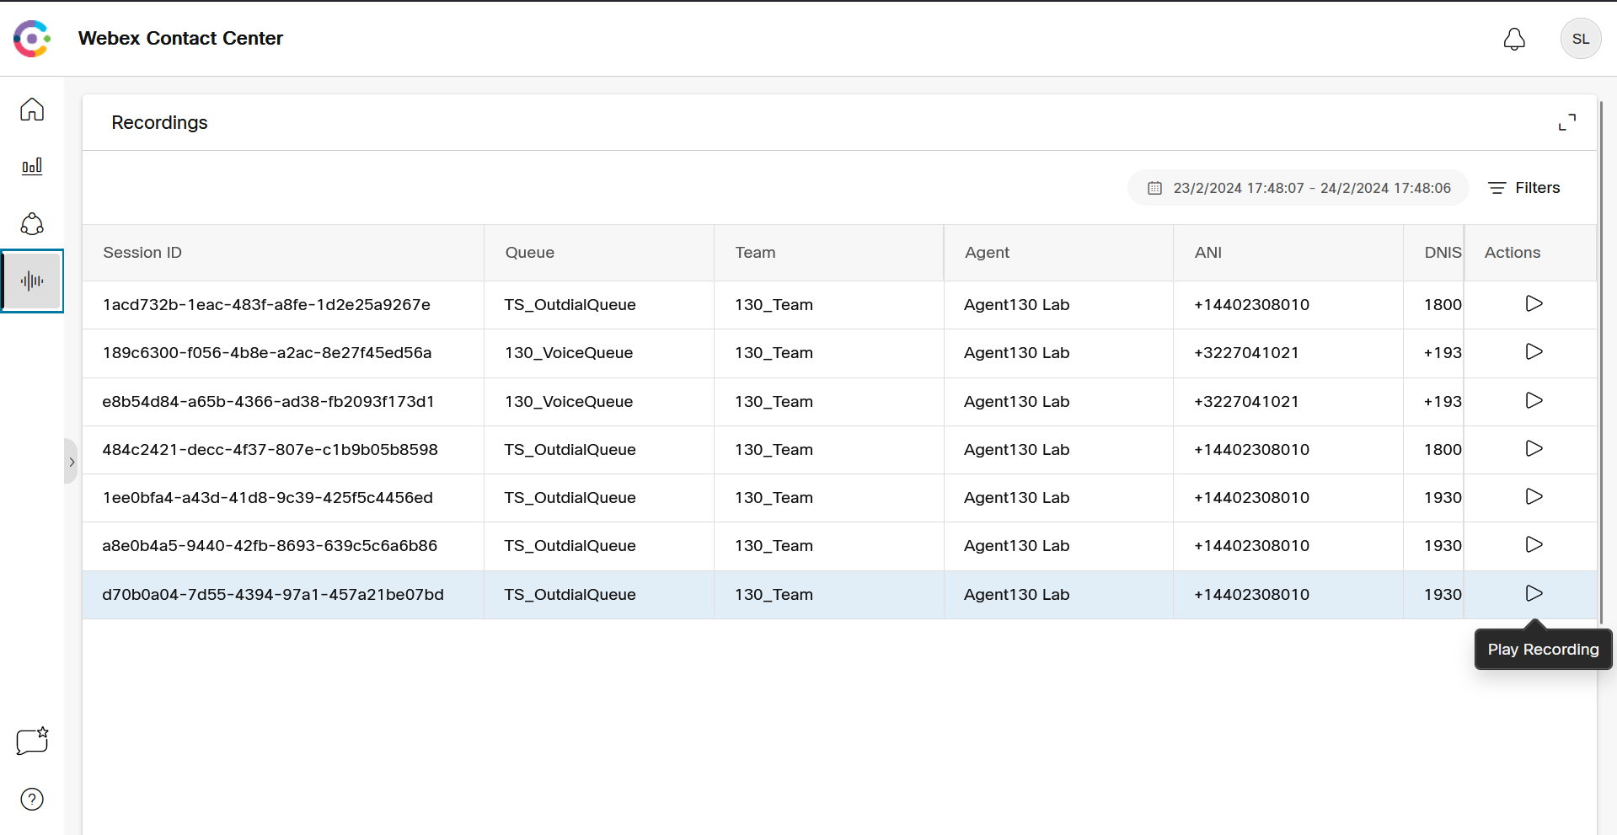Image resolution: width=1617 pixels, height=835 pixels.
Task: Go to Home in sidebar
Action: [x=32, y=110]
